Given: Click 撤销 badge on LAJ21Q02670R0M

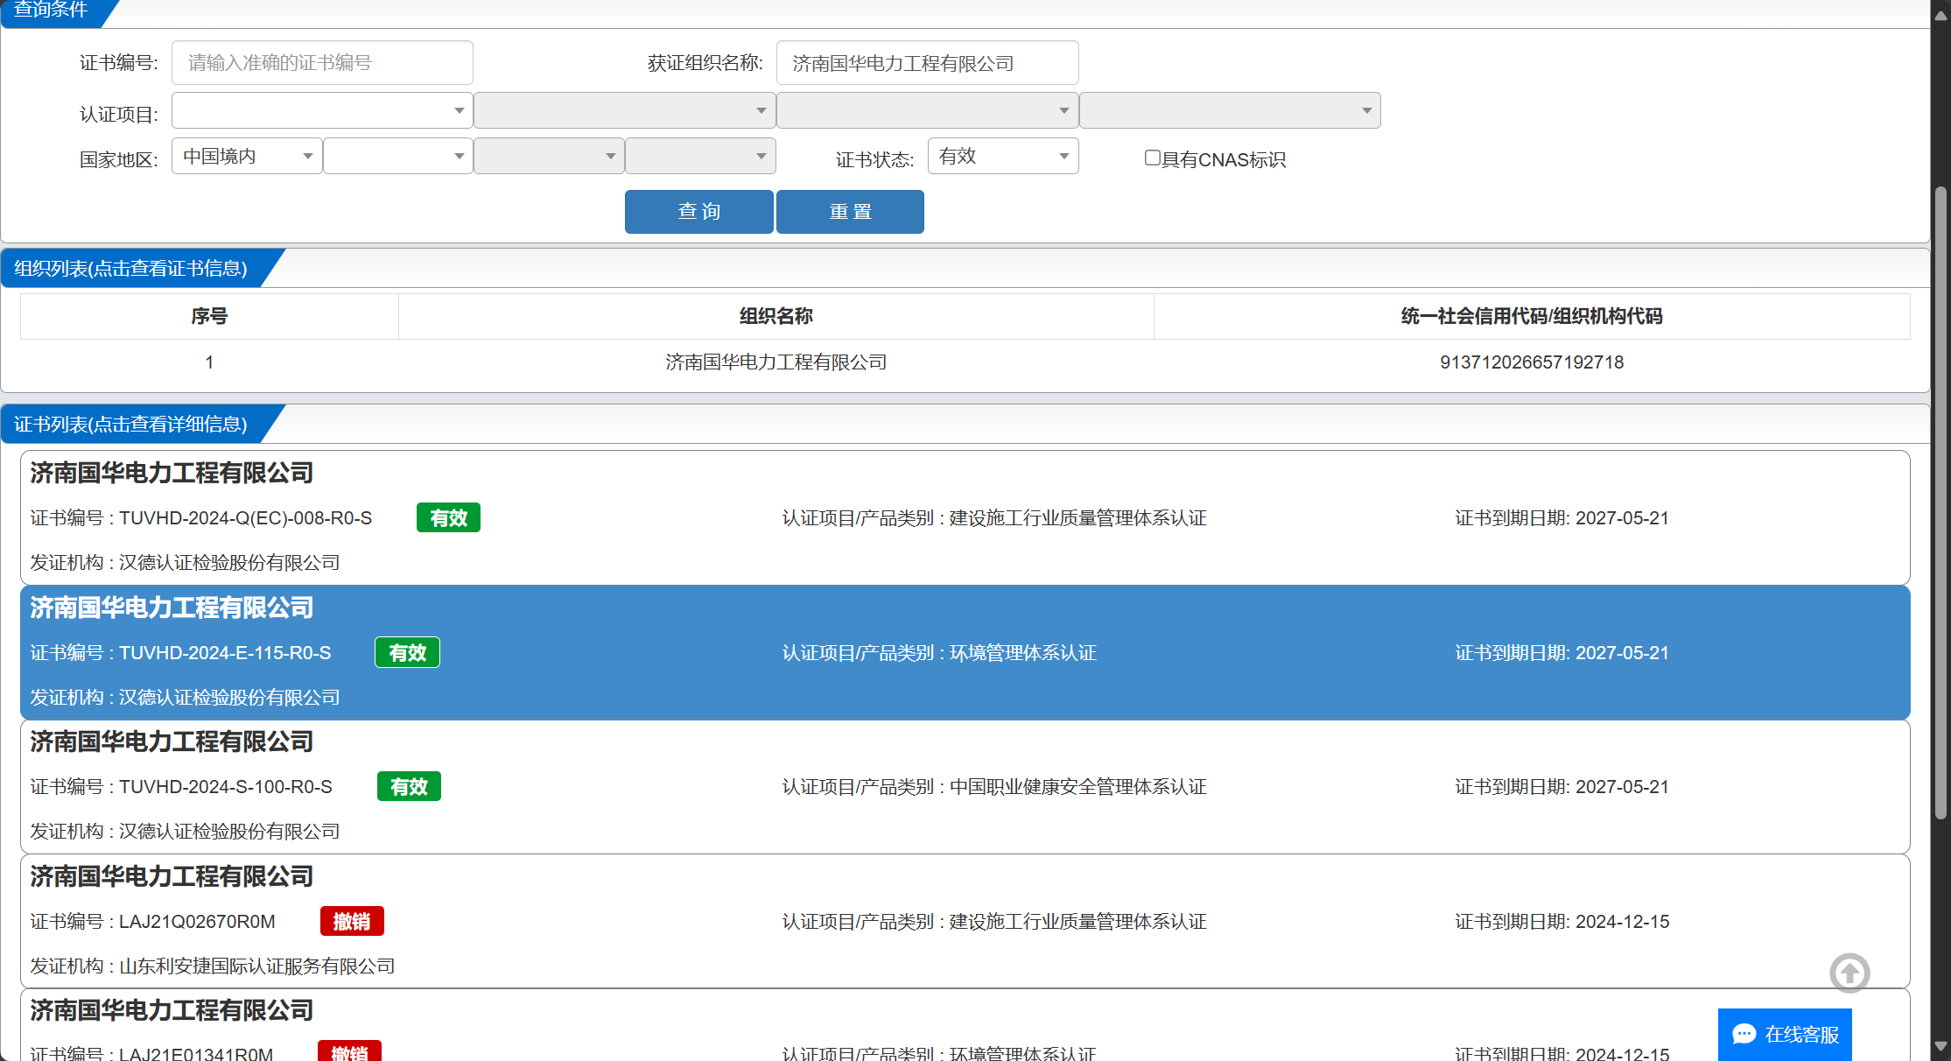Looking at the screenshot, I should click(x=352, y=921).
